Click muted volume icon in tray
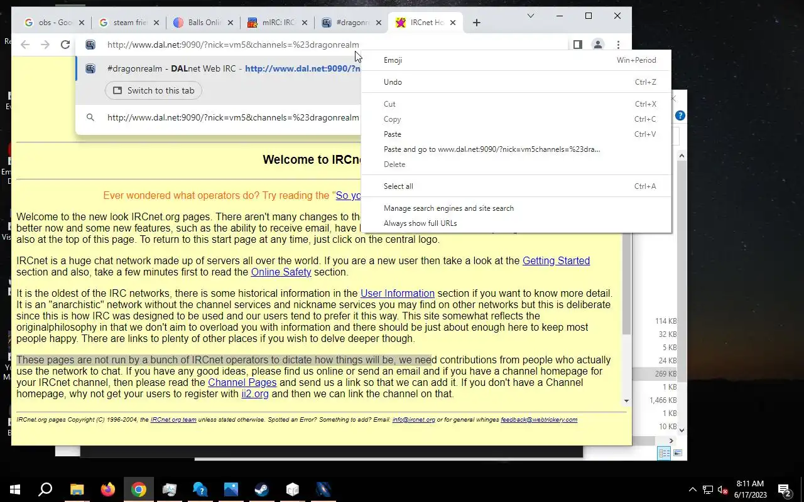The width and height of the screenshot is (804, 502). [x=722, y=489]
